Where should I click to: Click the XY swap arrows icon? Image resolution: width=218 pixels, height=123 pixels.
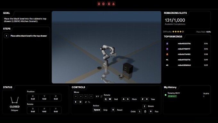tap(101, 97)
